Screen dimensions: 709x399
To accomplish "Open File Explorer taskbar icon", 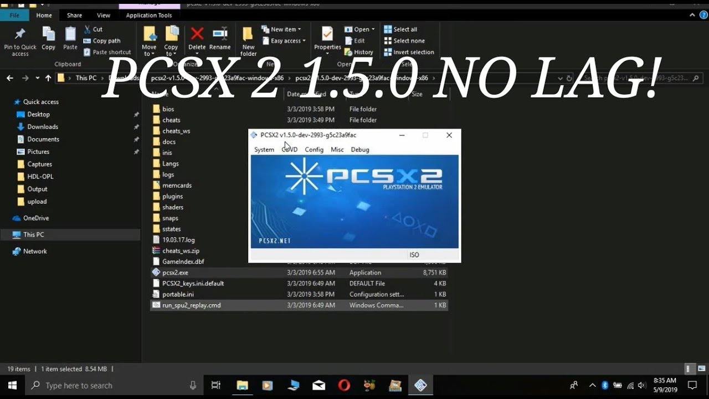I will 242,385.
